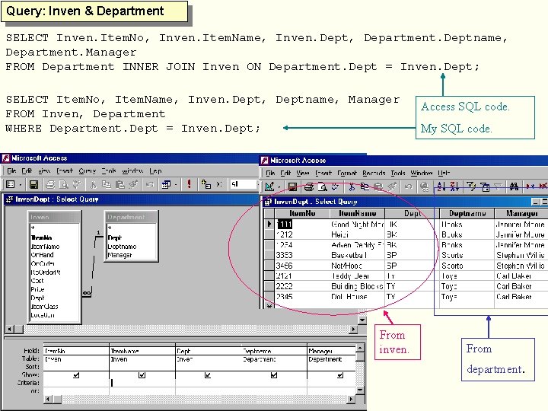The image size is (548, 411).
Task: Open Print Preview in the design window toolbar
Action: point(64,184)
